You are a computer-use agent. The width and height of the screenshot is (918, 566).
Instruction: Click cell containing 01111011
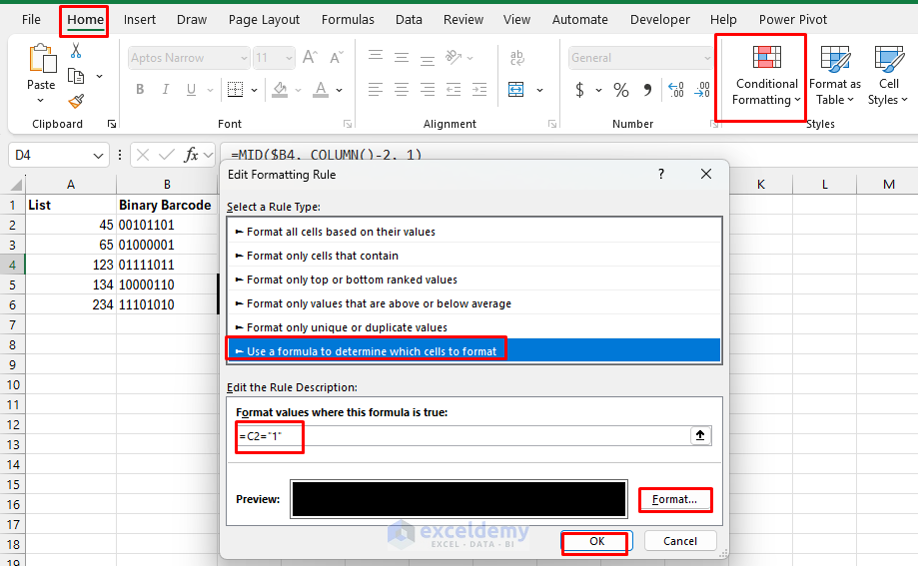click(x=167, y=265)
